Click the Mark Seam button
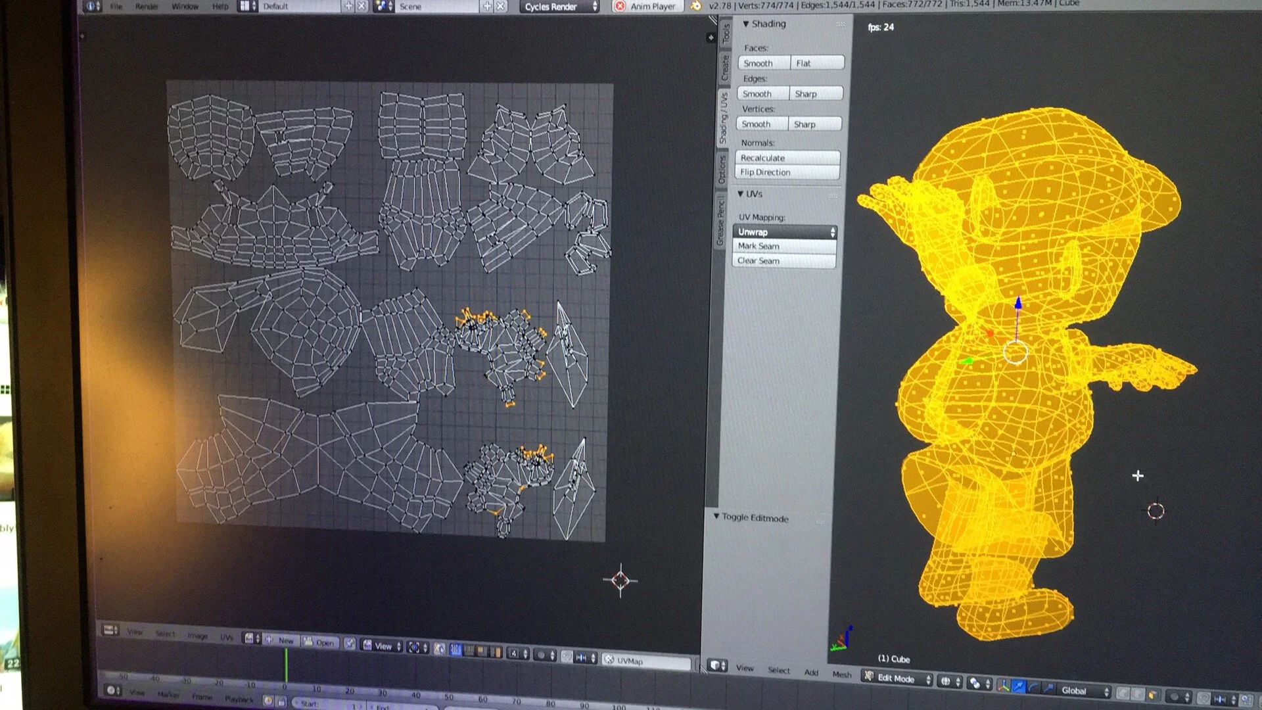This screenshot has height=710, width=1262. 784,246
